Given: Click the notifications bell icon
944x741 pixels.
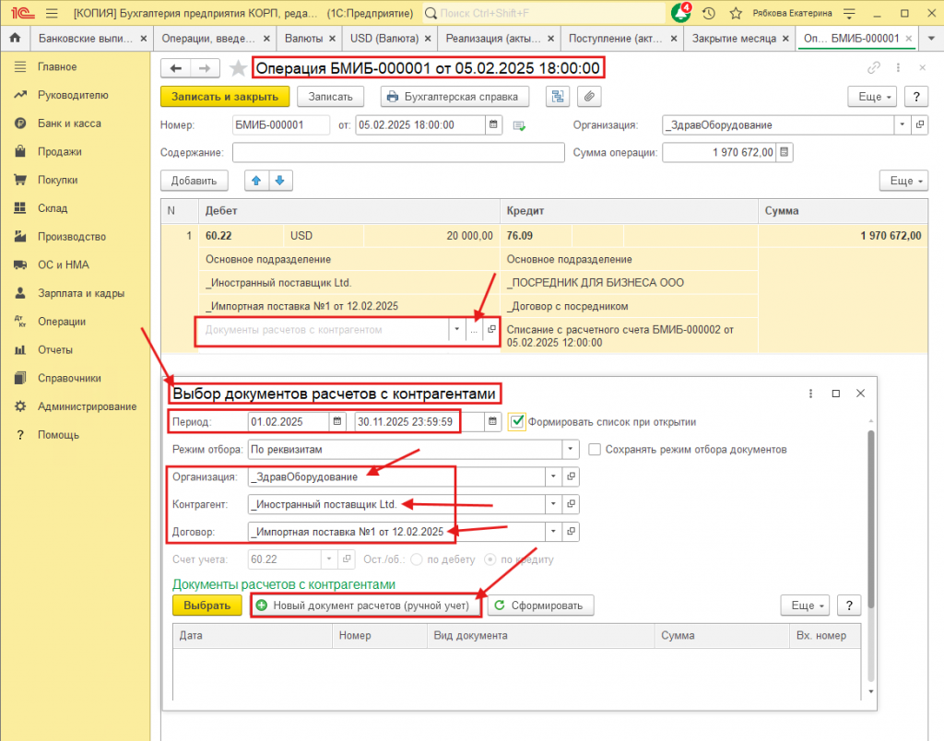Looking at the screenshot, I should 680,13.
